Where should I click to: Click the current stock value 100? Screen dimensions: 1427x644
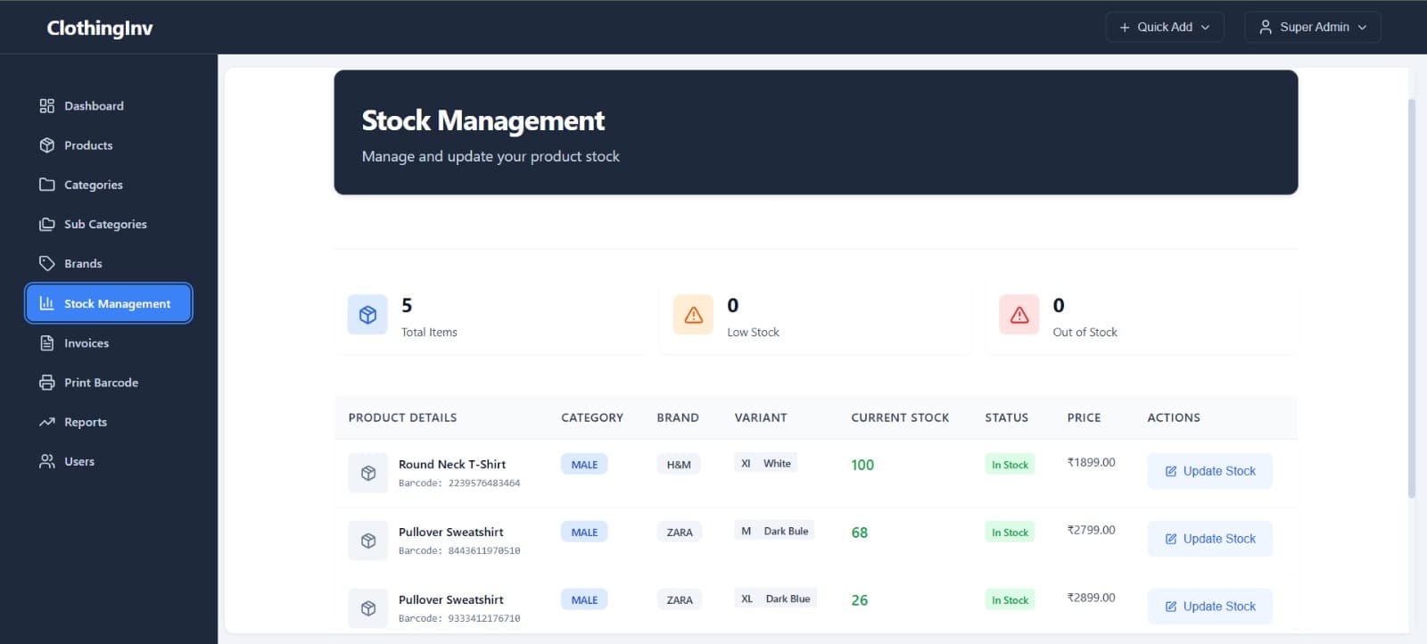pyautogui.click(x=862, y=465)
